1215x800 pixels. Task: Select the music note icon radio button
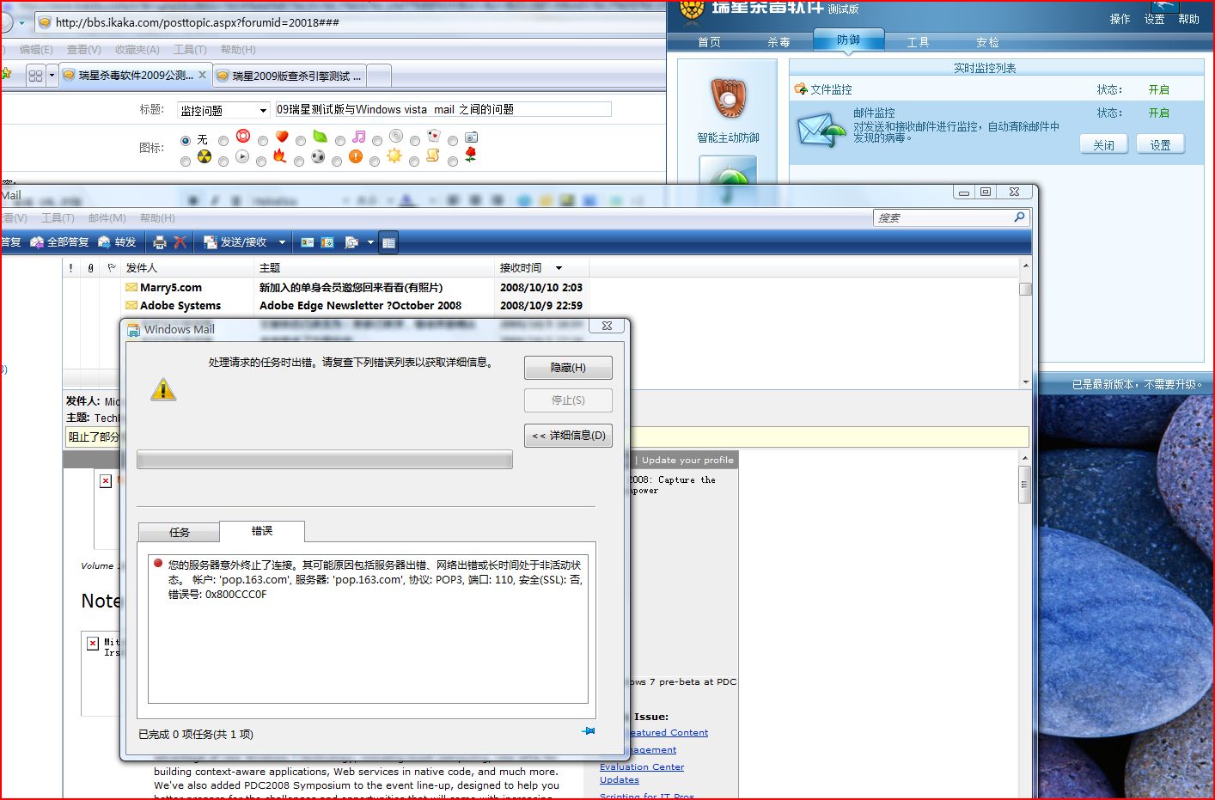tap(340, 140)
